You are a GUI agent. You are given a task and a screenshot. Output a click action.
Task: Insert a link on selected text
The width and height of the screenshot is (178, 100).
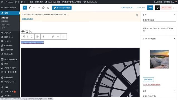pos(53,36)
